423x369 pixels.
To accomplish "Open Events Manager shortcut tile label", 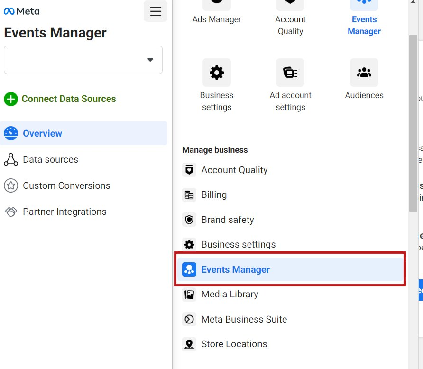I will 364,25.
